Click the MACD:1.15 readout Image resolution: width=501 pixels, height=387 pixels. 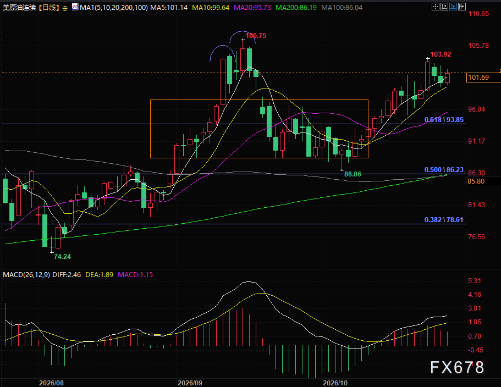click(x=135, y=275)
